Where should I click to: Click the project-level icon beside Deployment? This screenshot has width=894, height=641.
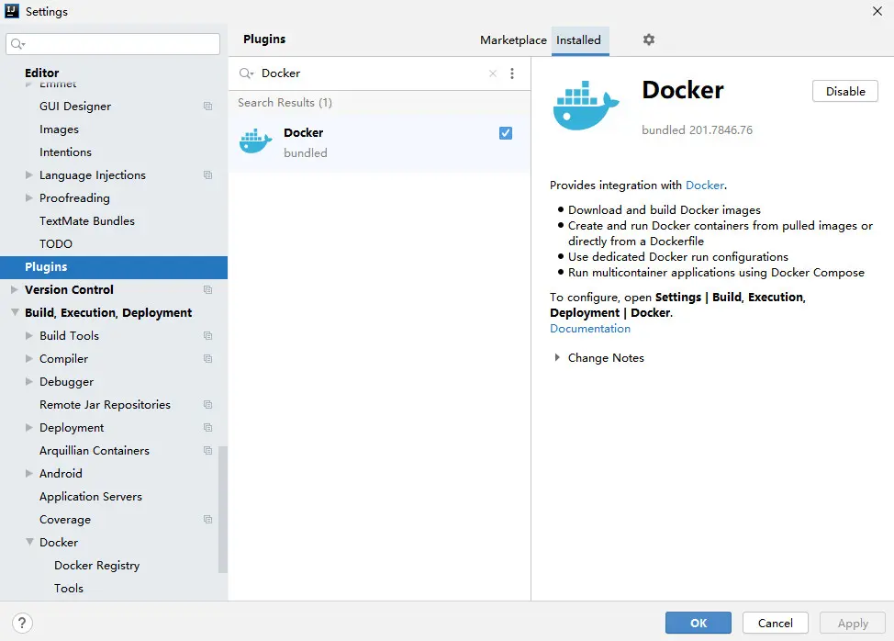[207, 428]
